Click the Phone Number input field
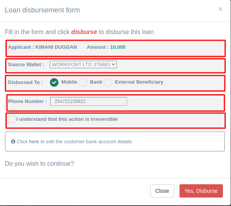This screenshot has height=206, width=231. click(89, 101)
